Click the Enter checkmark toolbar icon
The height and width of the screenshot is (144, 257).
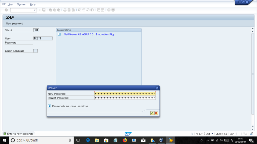click(x=6, y=10)
